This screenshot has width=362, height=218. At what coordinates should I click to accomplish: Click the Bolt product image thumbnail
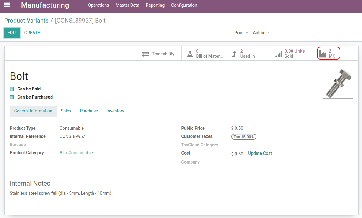point(338,83)
